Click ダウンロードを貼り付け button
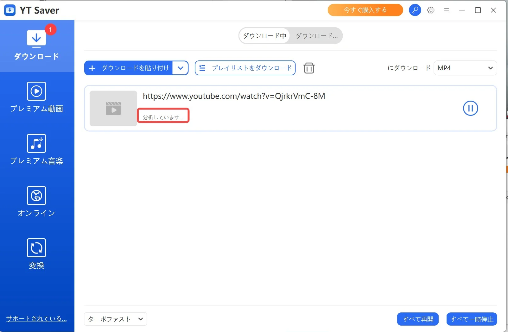The height and width of the screenshot is (332, 508). pos(129,68)
